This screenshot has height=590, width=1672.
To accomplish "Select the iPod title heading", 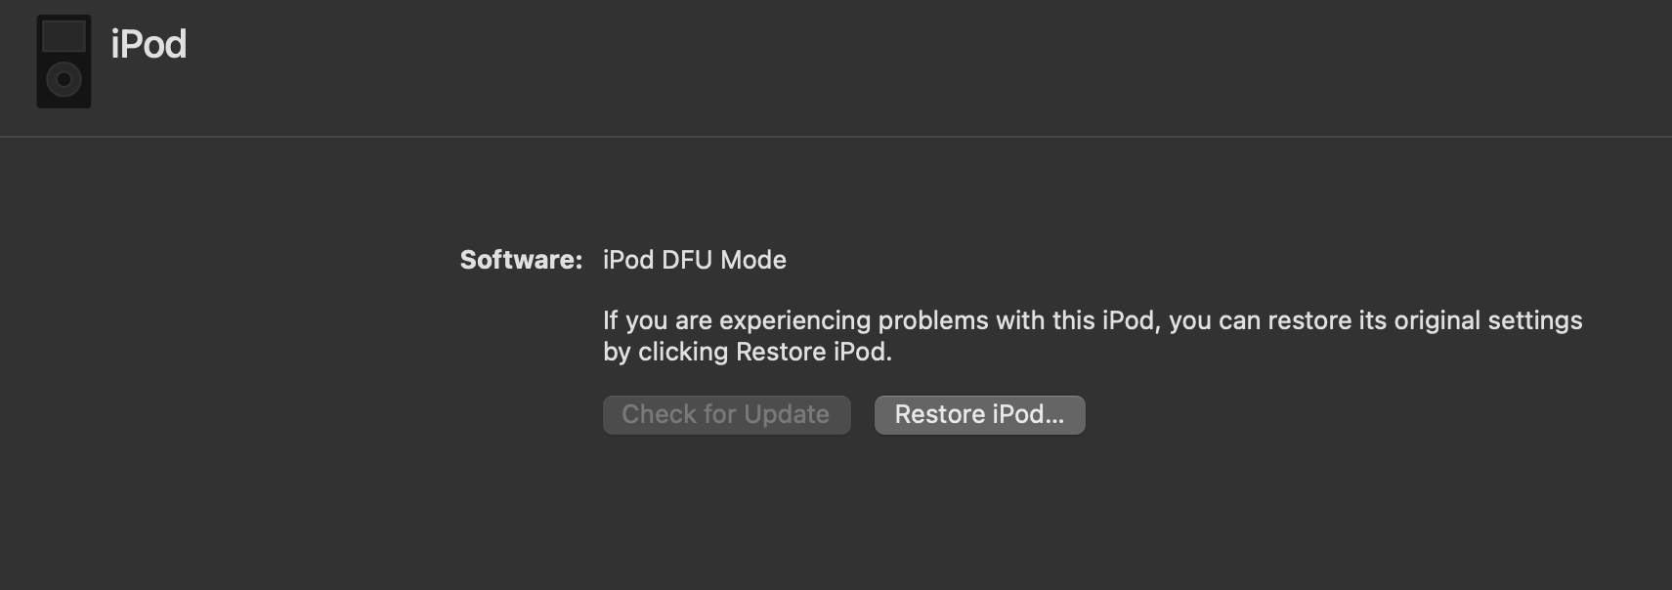I will tap(149, 44).
